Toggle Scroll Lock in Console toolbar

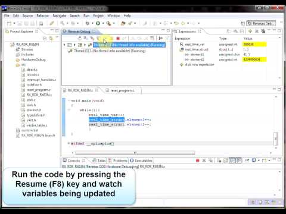[226, 160]
